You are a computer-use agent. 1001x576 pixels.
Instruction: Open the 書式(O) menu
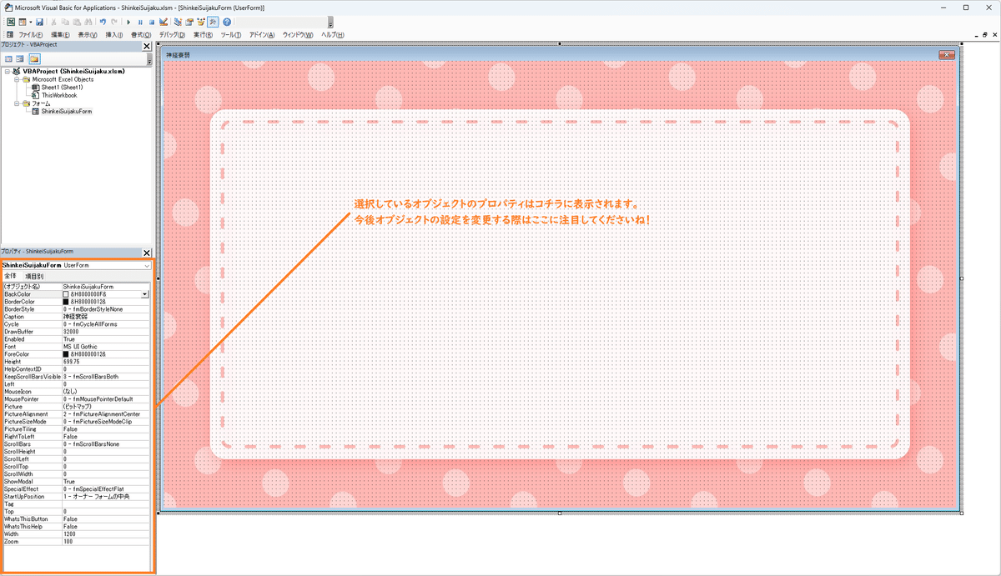pos(141,35)
